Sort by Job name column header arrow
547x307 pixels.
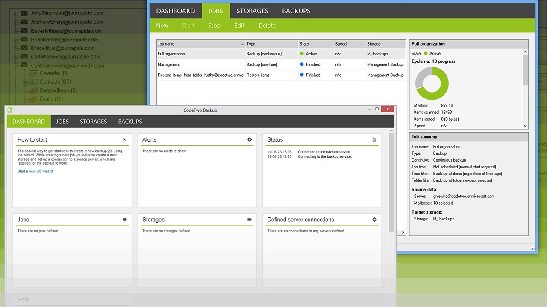pyautogui.click(x=242, y=44)
